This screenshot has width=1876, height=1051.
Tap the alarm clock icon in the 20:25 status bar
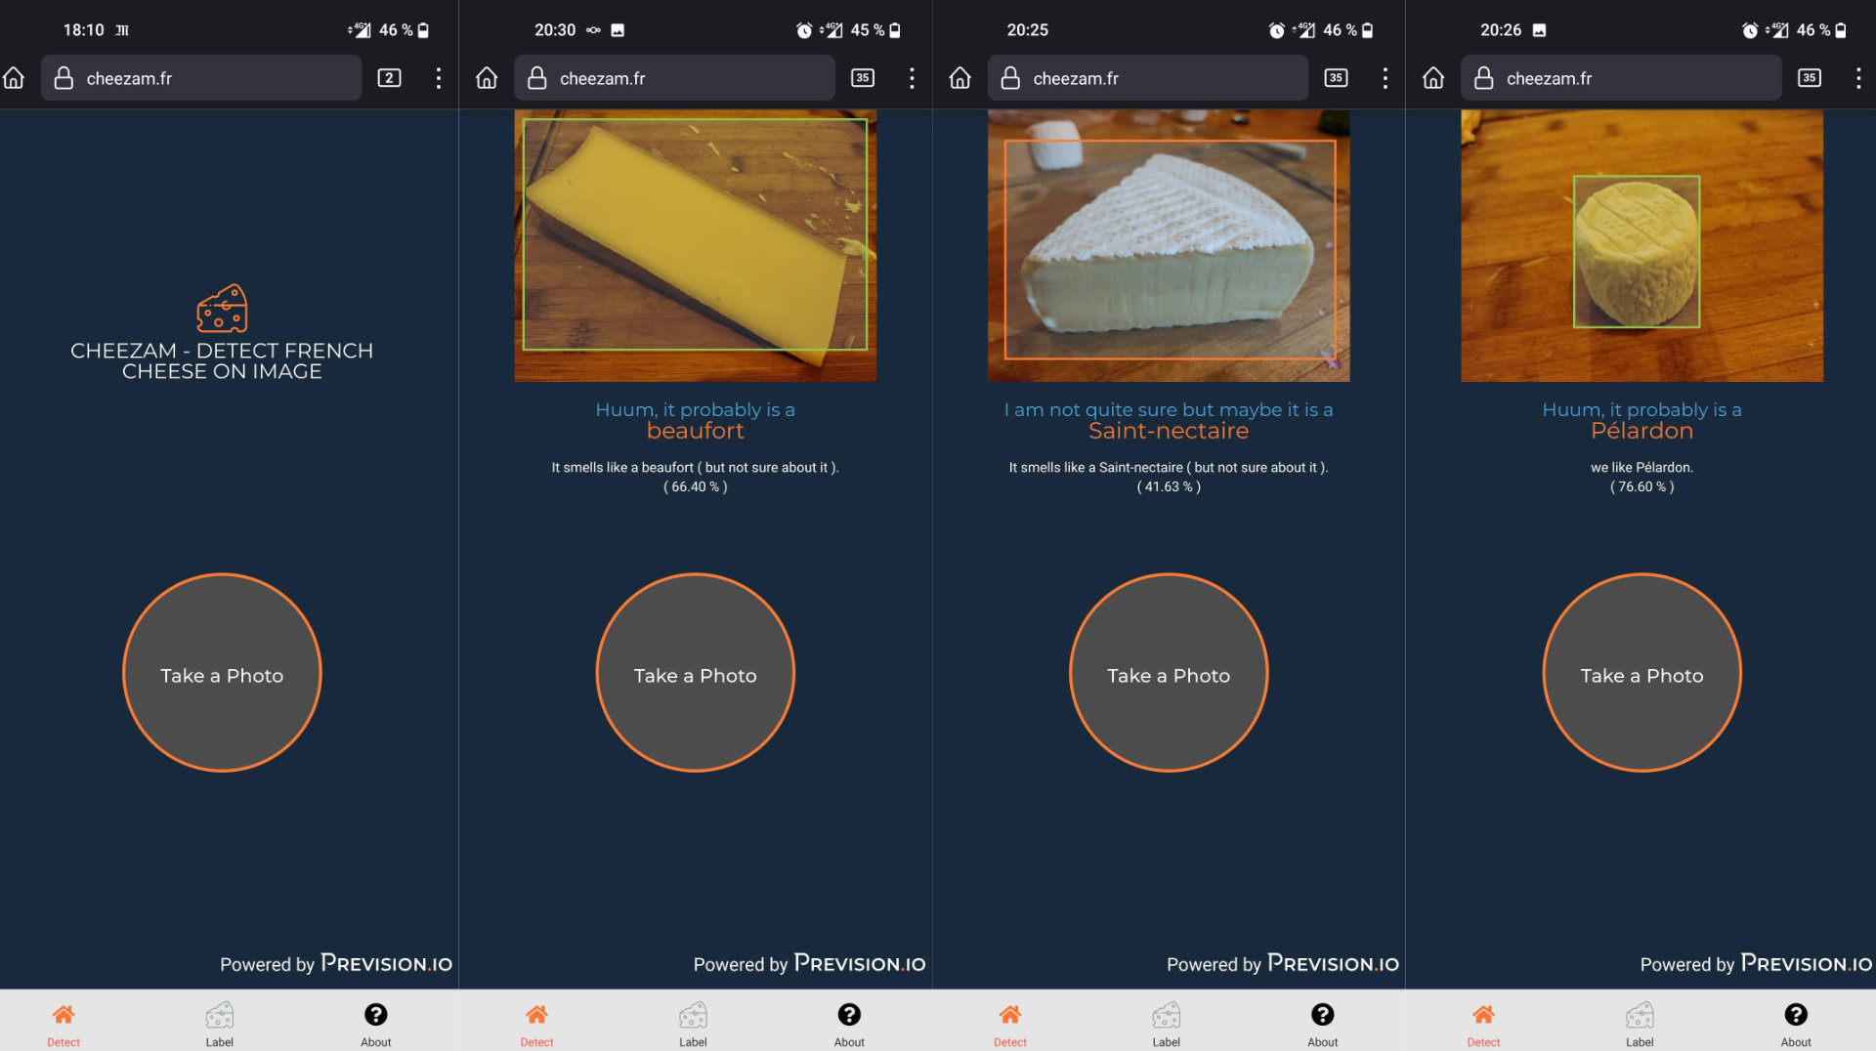click(x=1277, y=30)
